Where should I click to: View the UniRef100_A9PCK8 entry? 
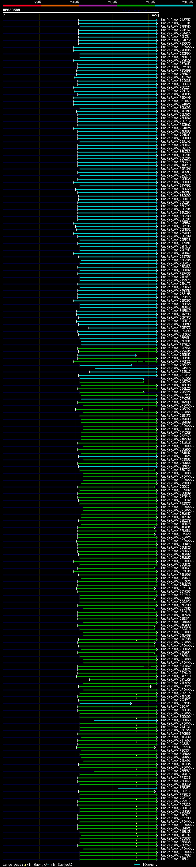tap(175, 84)
